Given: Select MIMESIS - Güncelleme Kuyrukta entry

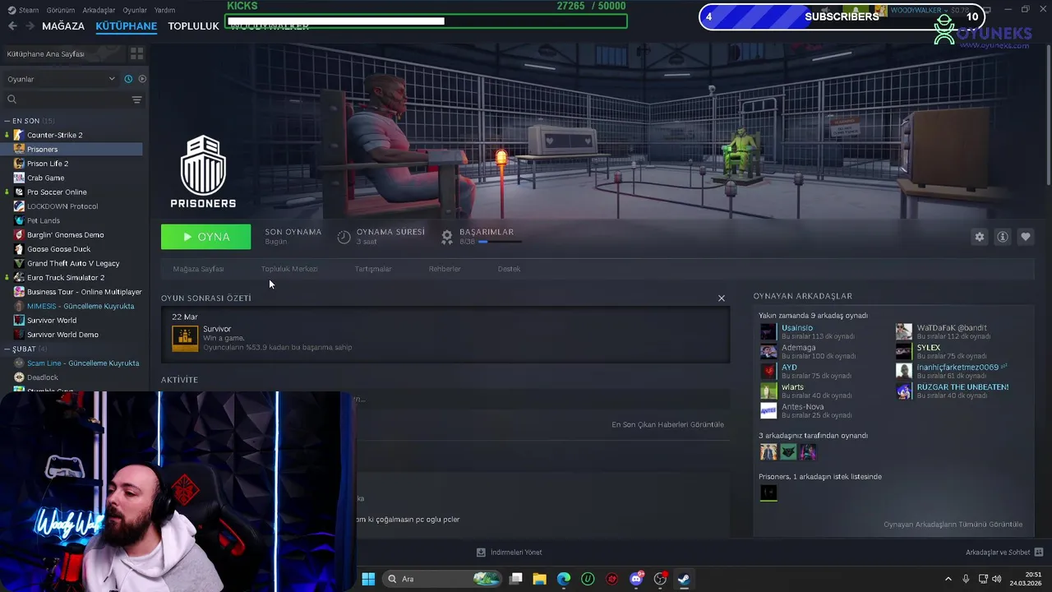Looking at the screenshot, I should tap(80, 306).
